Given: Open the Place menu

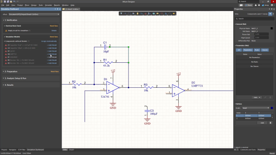Looking at the screenshot, I should tap(27, 5).
